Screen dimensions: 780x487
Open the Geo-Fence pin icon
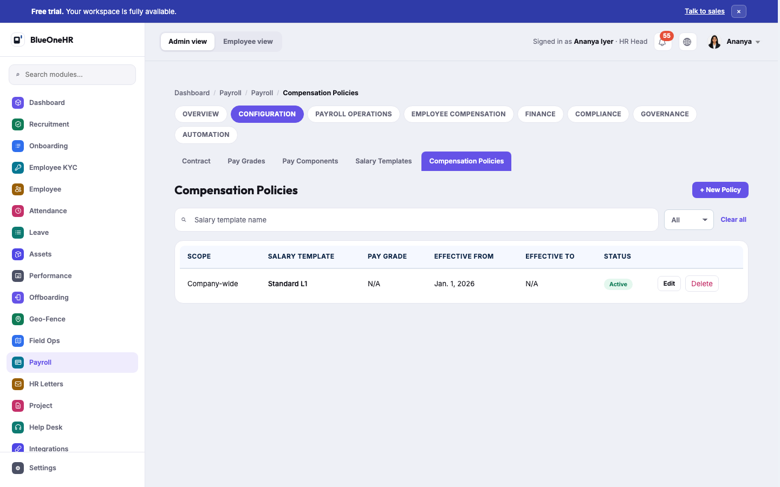[x=18, y=319]
